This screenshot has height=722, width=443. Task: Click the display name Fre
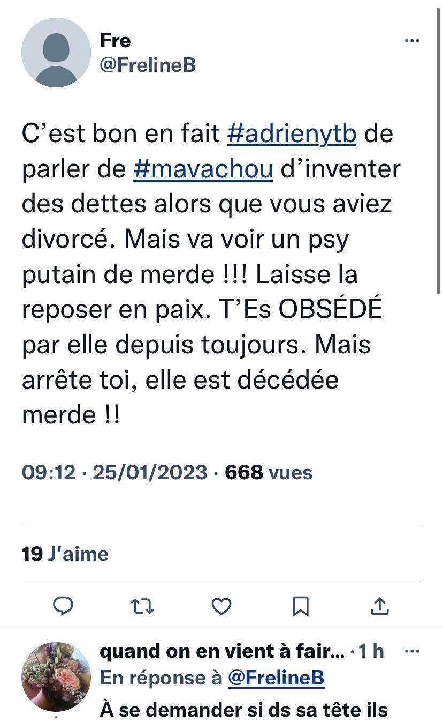[115, 40]
